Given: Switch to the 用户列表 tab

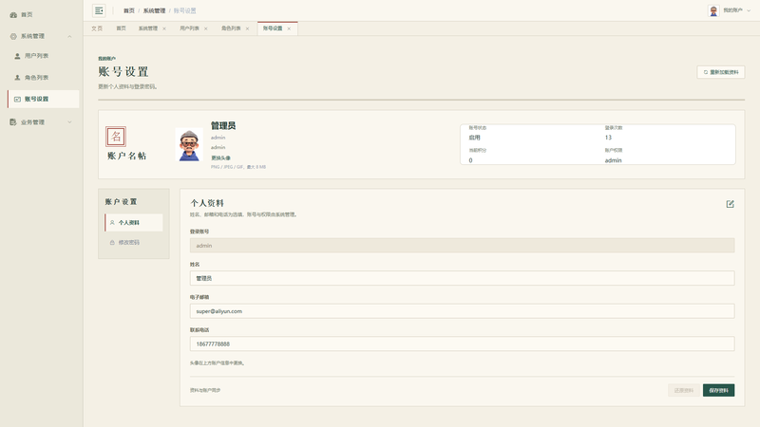Looking at the screenshot, I should coord(189,28).
